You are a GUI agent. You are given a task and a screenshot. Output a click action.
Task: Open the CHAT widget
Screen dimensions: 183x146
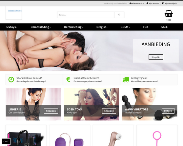(x=6, y=142)
